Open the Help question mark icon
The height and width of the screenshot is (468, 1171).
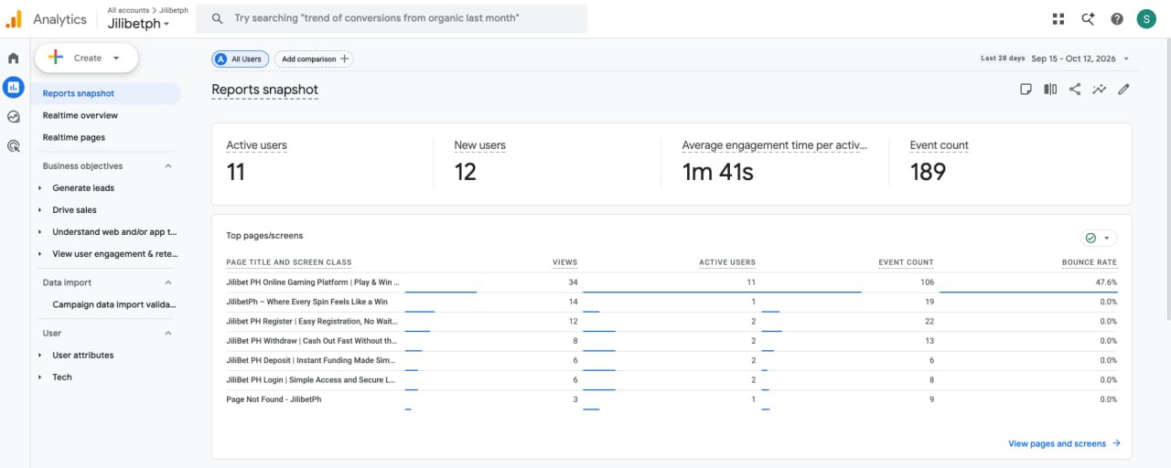click(x=1117, y=18)
